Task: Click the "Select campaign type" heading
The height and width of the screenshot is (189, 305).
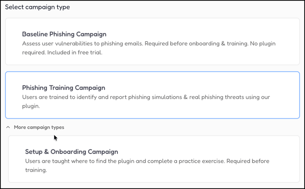Action: pyautogui.click(x=37, y=7)
